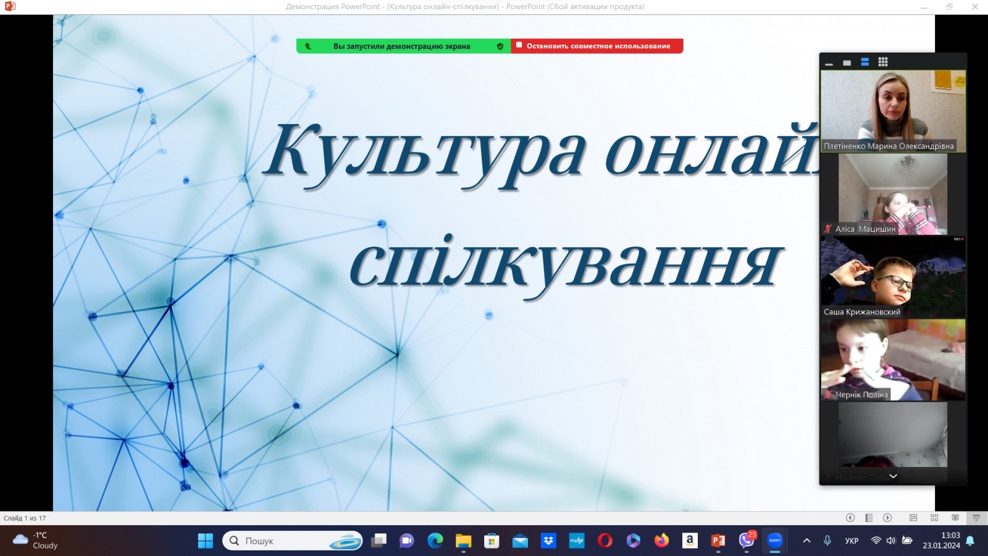The width and height of the screenshot is (988, 556).
Task: Click the green screen sharing status bar
Action: coord(403,46)
